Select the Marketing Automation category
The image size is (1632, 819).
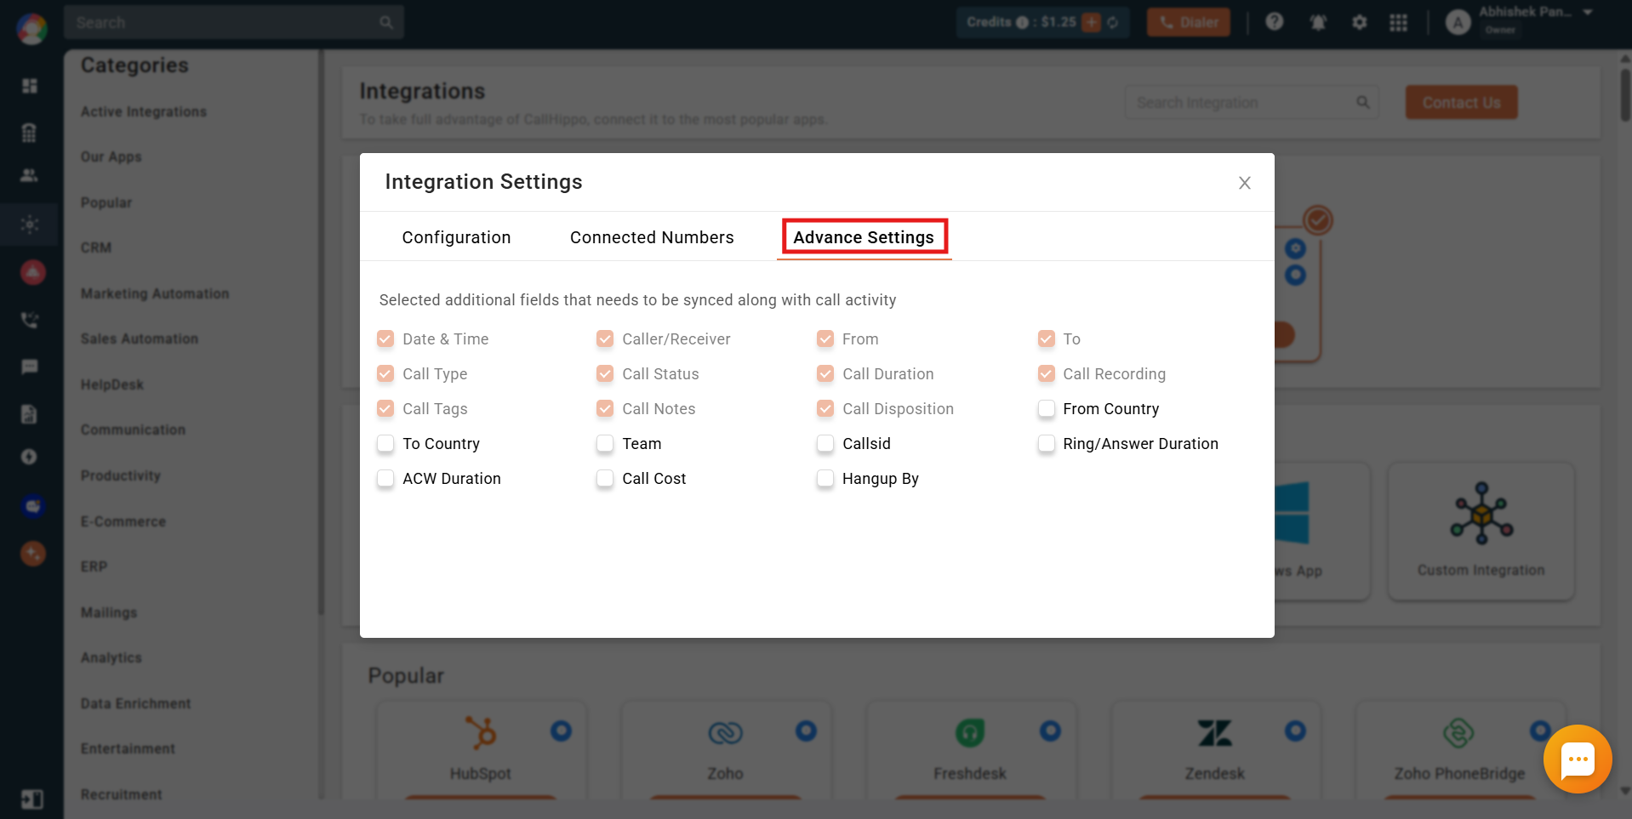click(155, 293)
